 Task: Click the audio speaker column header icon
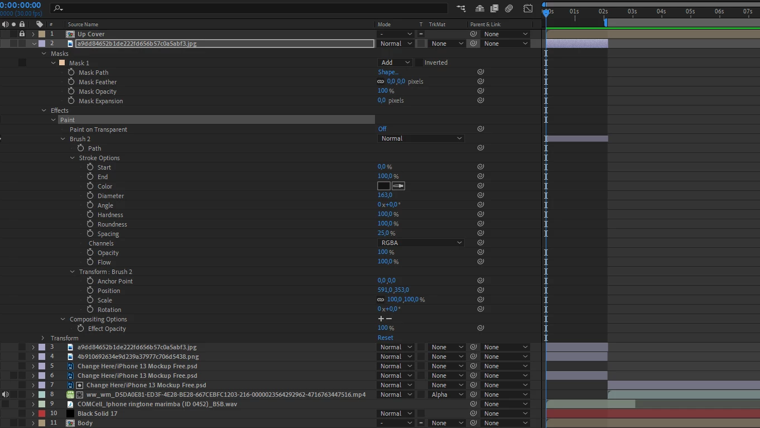(x=5, y=25)
